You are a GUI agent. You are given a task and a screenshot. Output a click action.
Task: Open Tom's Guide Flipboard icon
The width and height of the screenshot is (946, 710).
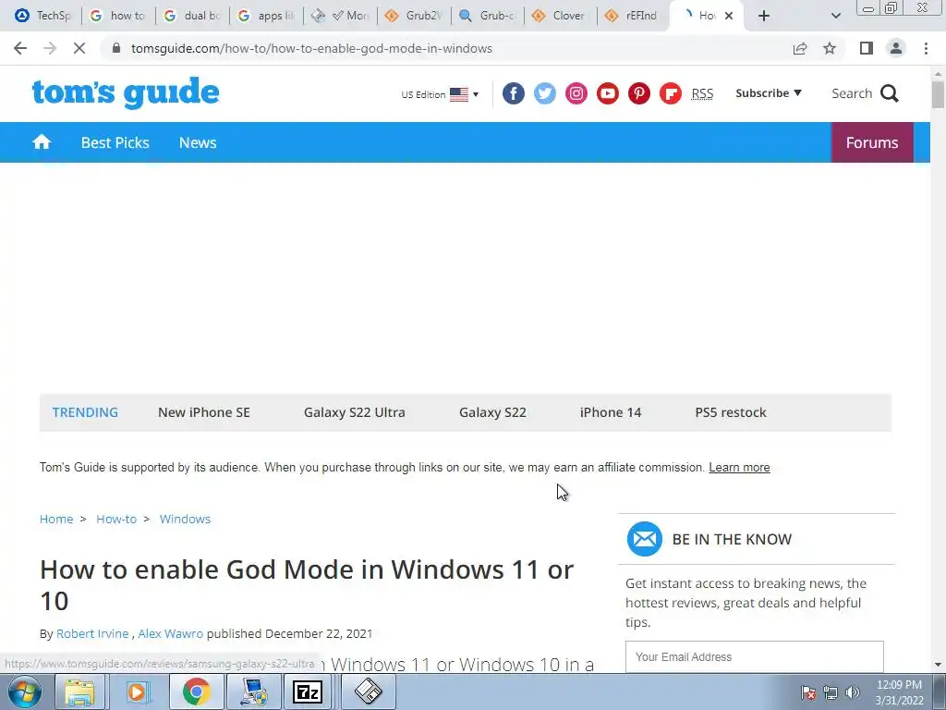671,93
